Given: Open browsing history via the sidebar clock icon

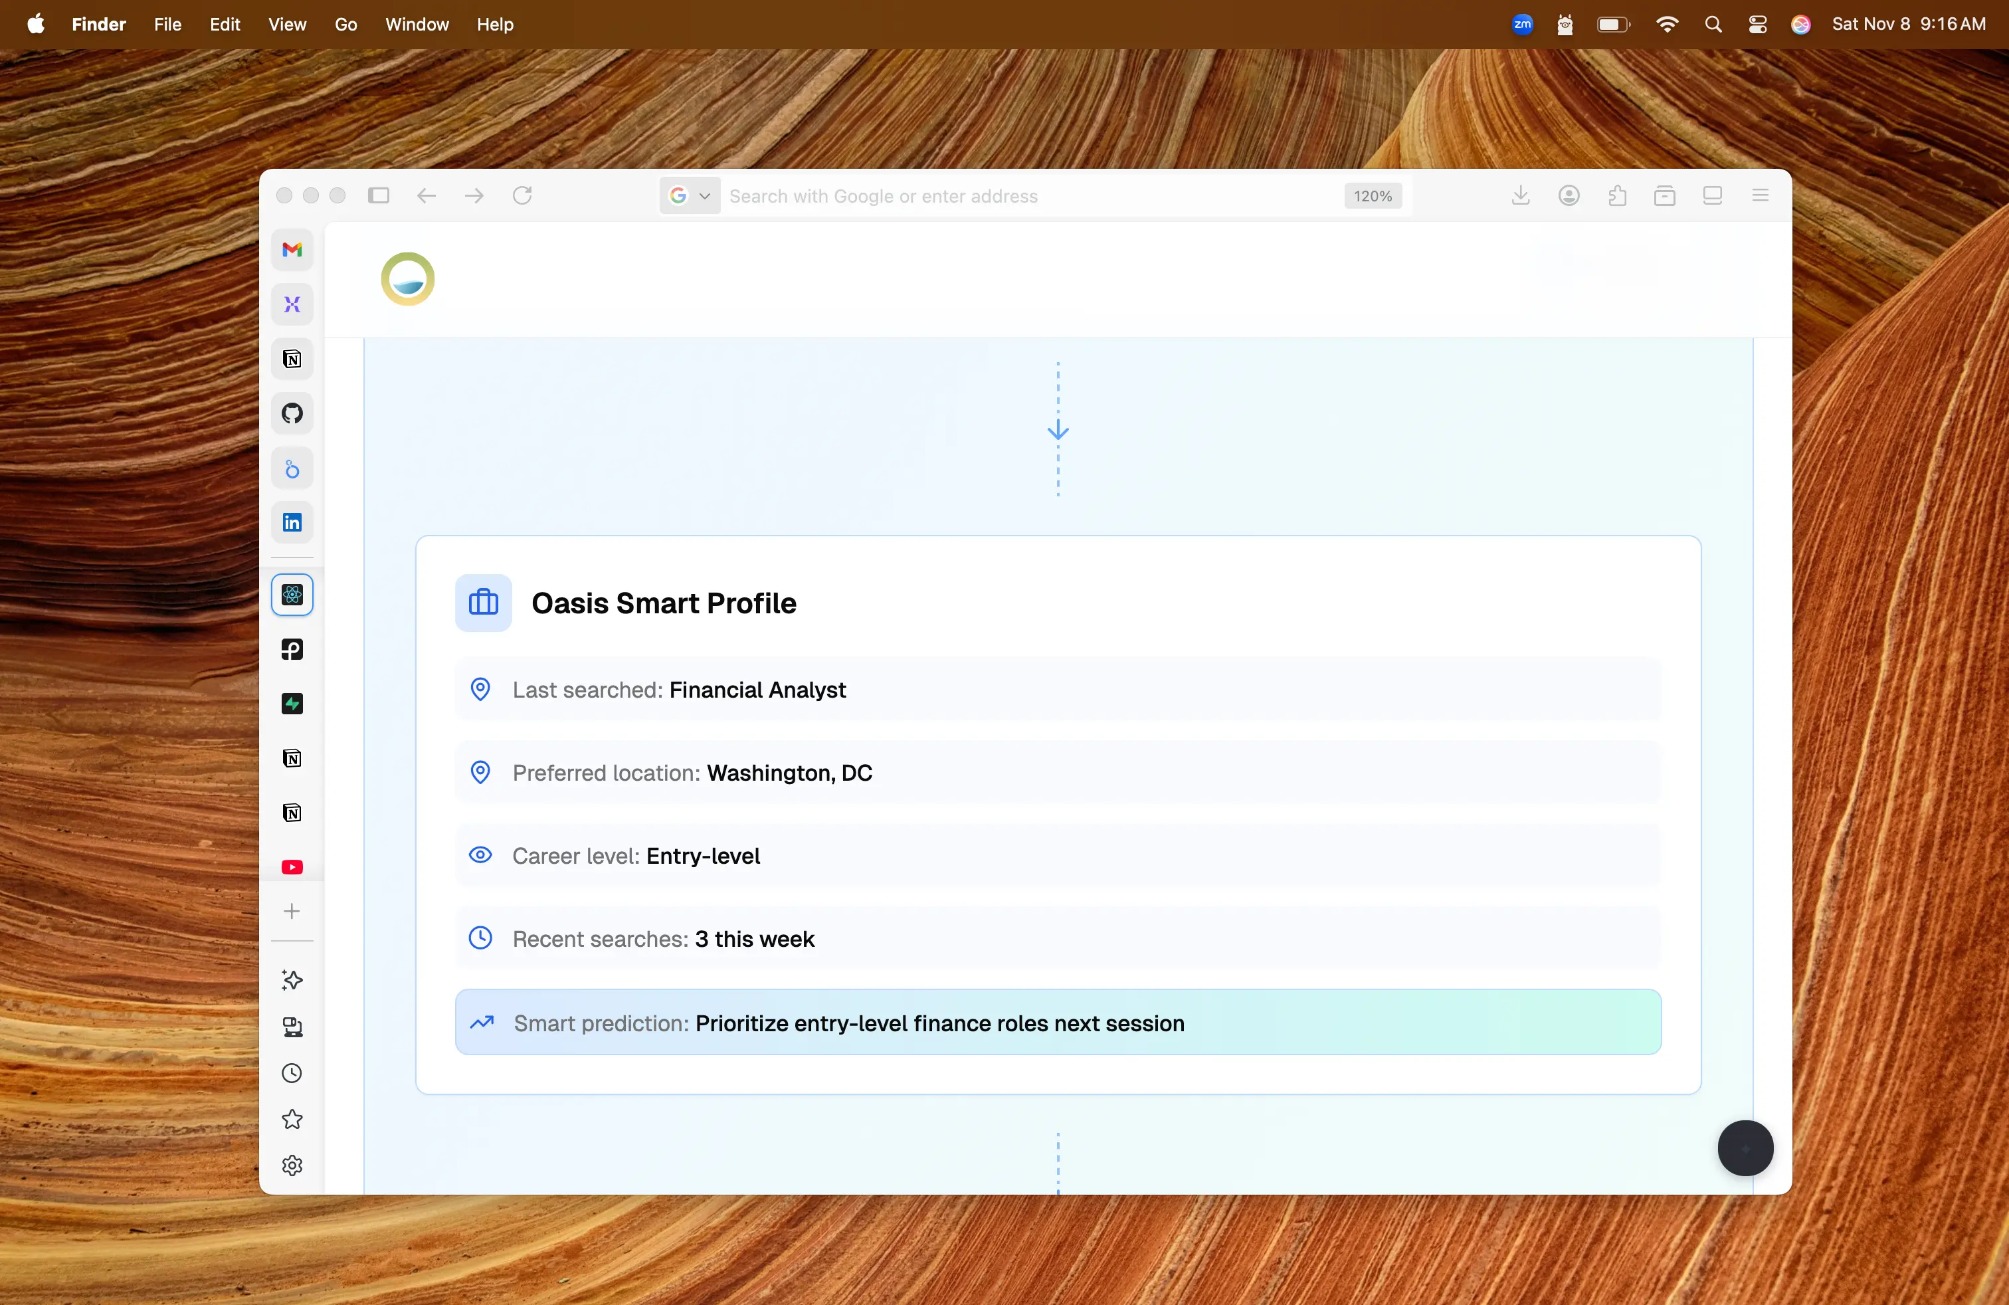Looking at the screenshot, I should coord(292,1073).
